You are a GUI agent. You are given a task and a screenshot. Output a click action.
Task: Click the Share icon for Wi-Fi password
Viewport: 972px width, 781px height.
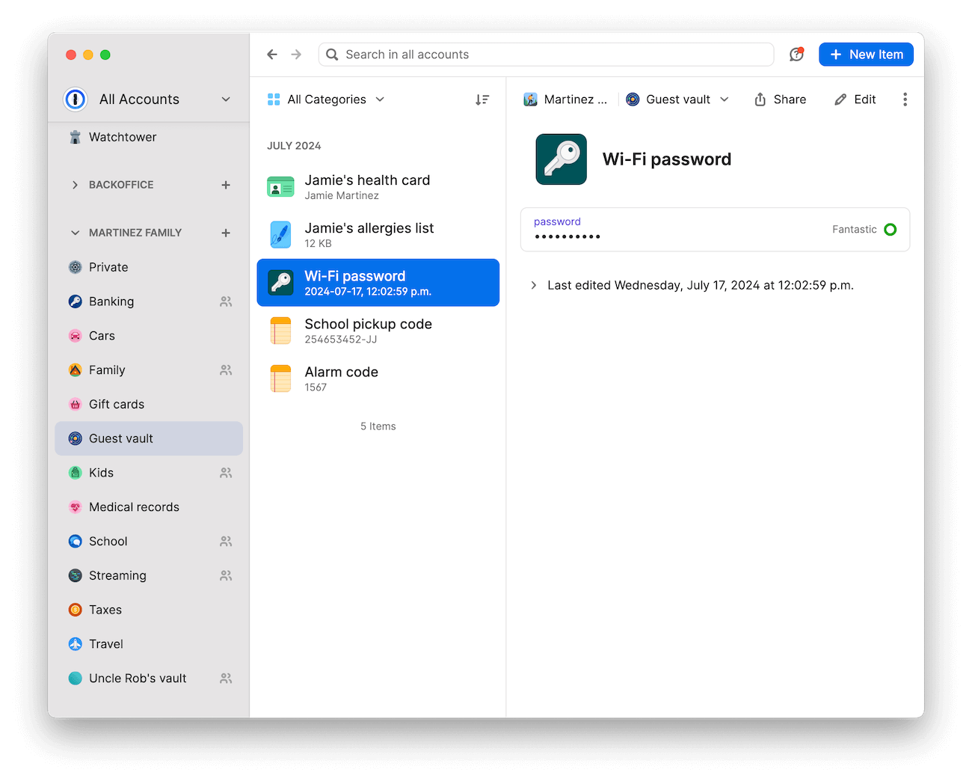[780, 99]
